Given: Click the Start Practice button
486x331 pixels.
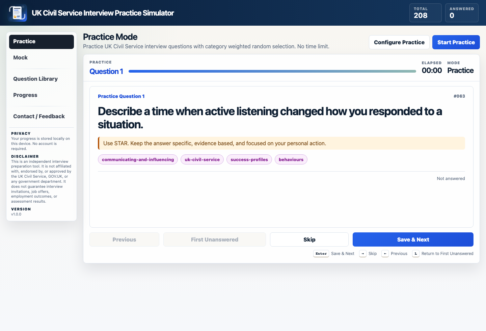Looking at the screenshot, I should tap(456, 42).
